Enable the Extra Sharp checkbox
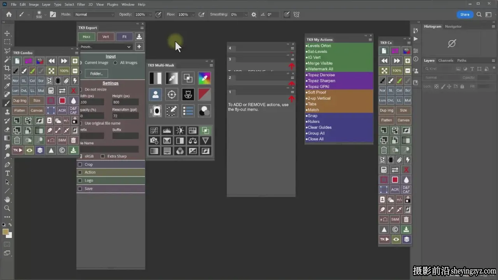The width and height of the screenshot is (498, 280). (x=103, y=156)
